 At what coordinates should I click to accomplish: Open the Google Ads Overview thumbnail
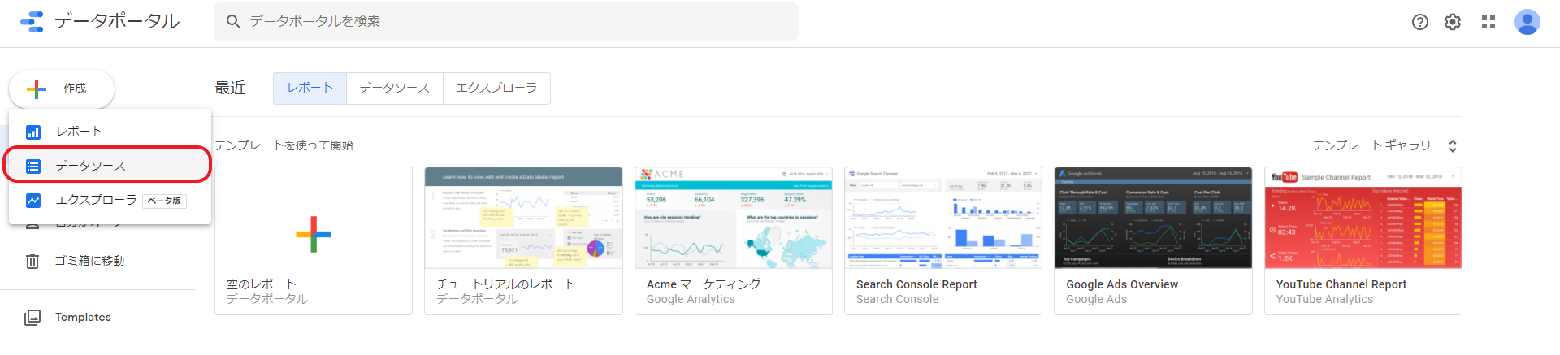click(1153, 218)
